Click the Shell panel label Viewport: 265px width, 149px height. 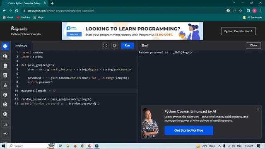tap(145, 46)
